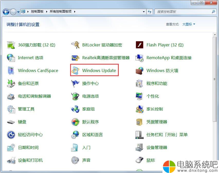Click the Internet 选项 text link
The height and width of the screenshot is (173, 219).
[x=31, y=58]
